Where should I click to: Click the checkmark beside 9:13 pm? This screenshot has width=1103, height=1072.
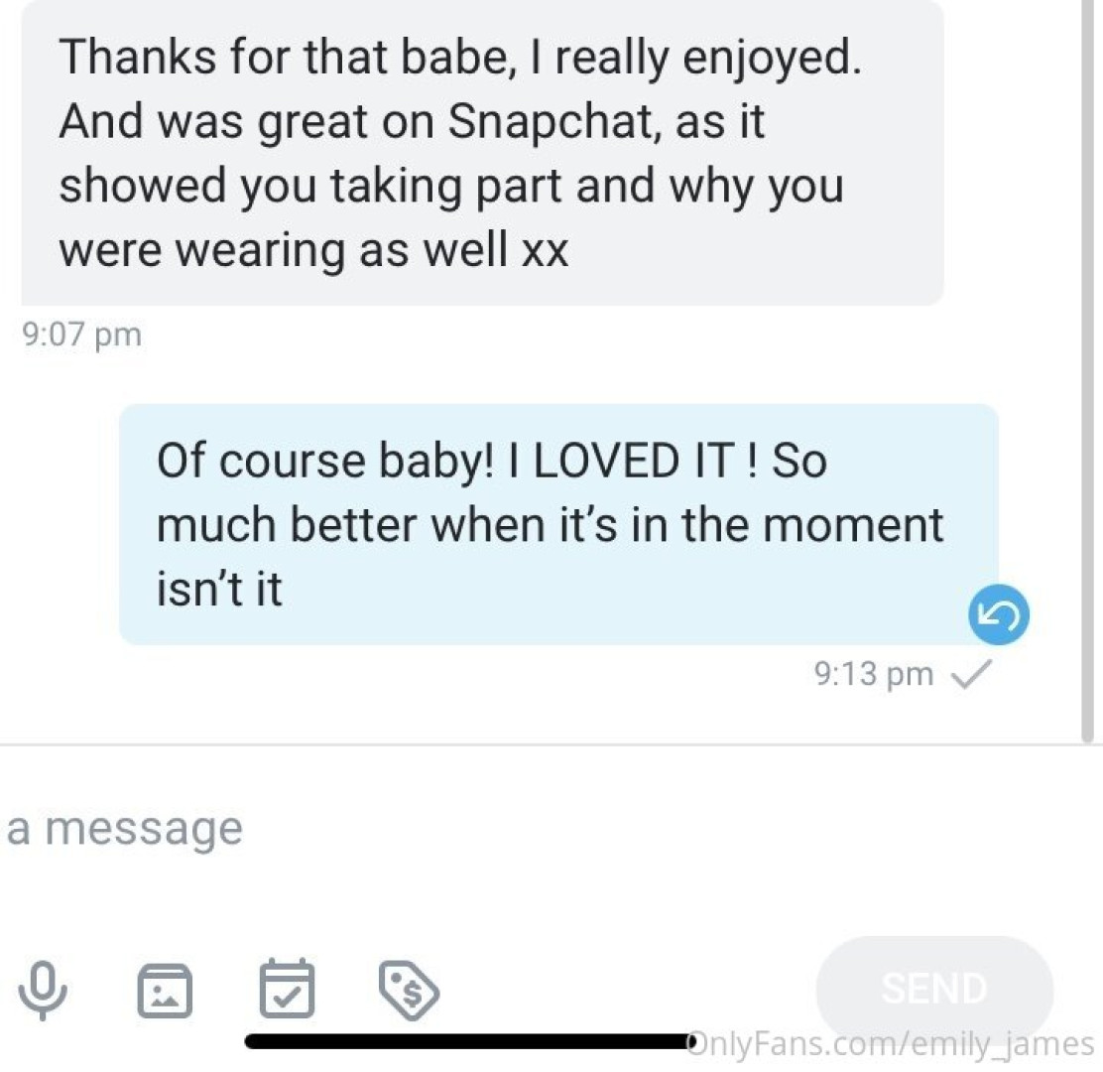pyautogui.click(x=969, y=675)
